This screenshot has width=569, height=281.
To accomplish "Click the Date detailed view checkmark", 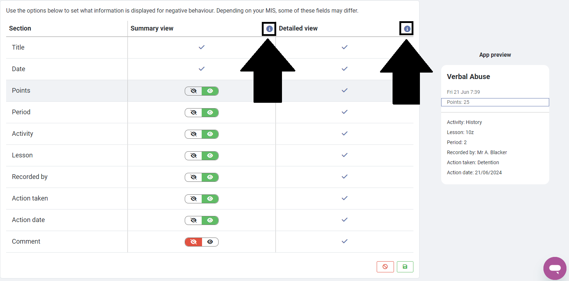I will click(x=345, y=69).
